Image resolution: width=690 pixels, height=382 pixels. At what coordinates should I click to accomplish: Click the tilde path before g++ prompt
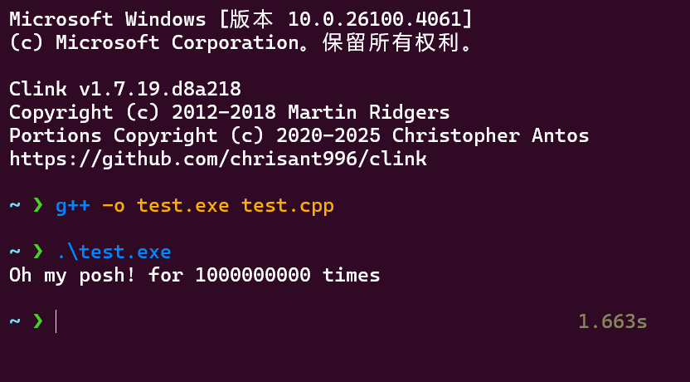[x=14, y=205]
